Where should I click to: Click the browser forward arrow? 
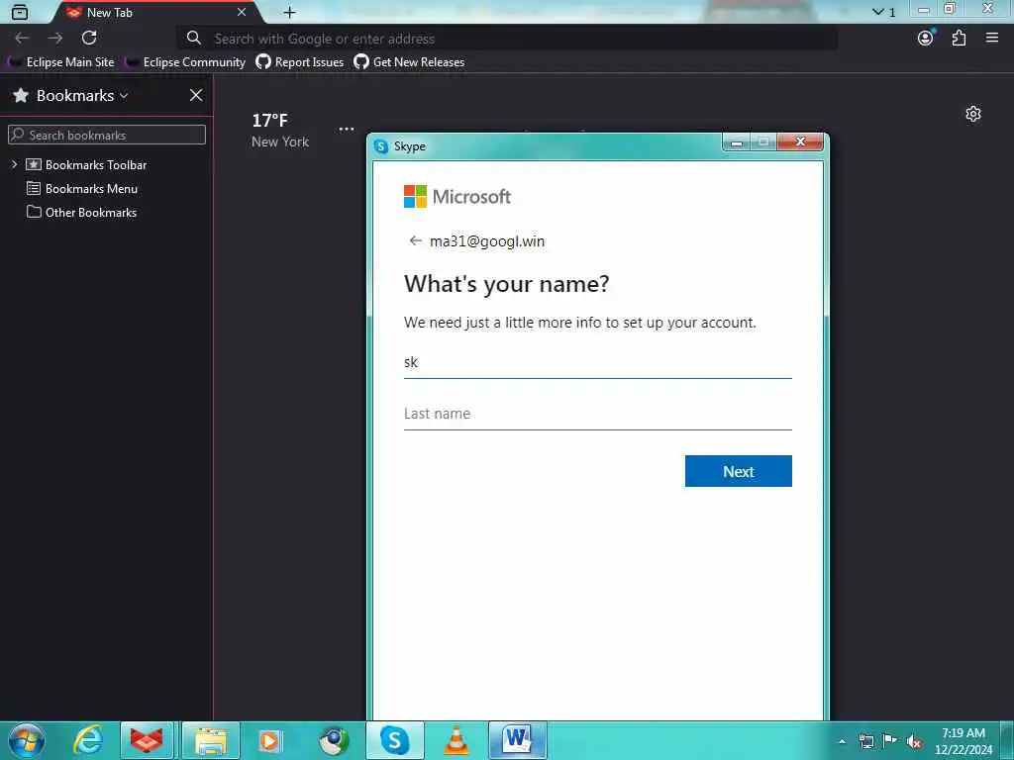click(x=55, y=39)
